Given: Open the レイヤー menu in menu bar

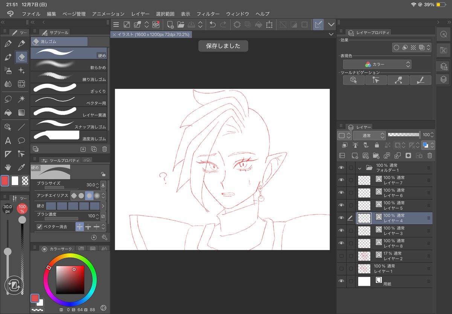Looking at the screenshot, I should [140, 14].
